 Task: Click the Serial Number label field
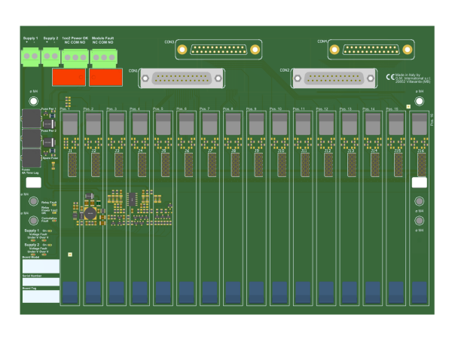[41, 282]
